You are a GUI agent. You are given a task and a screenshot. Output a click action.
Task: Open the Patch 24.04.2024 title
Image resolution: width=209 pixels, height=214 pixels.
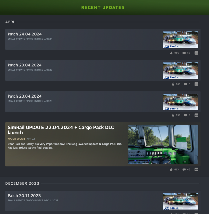[25, 34]
